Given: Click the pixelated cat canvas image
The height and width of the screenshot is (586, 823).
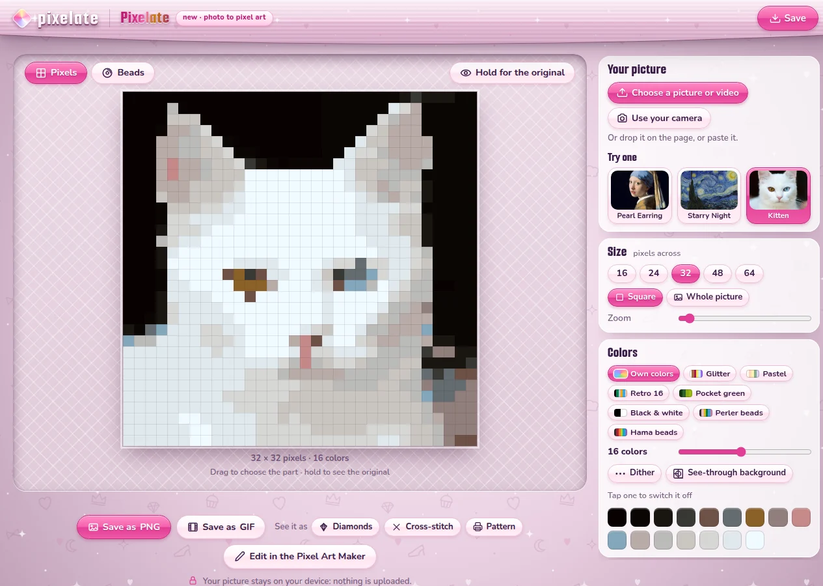Looking at the screenshot, I should point(300,269).
